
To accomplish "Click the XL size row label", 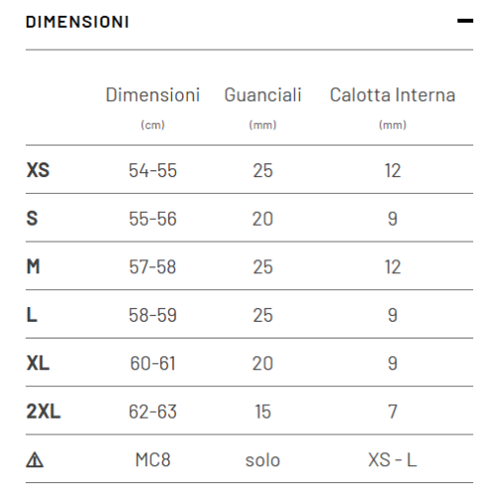I will pos(38,363).
